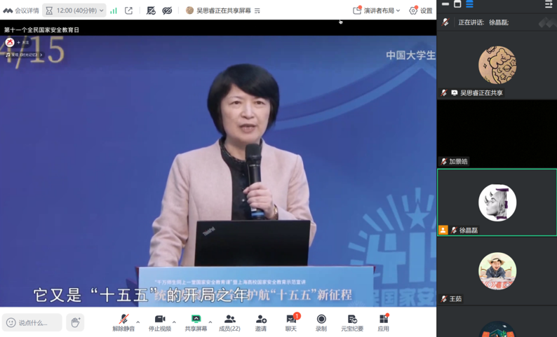Toggle 解除静音 microphone button
Image resolution: width=557 pixels, height=337 pixels.
(x=123, y=322)
